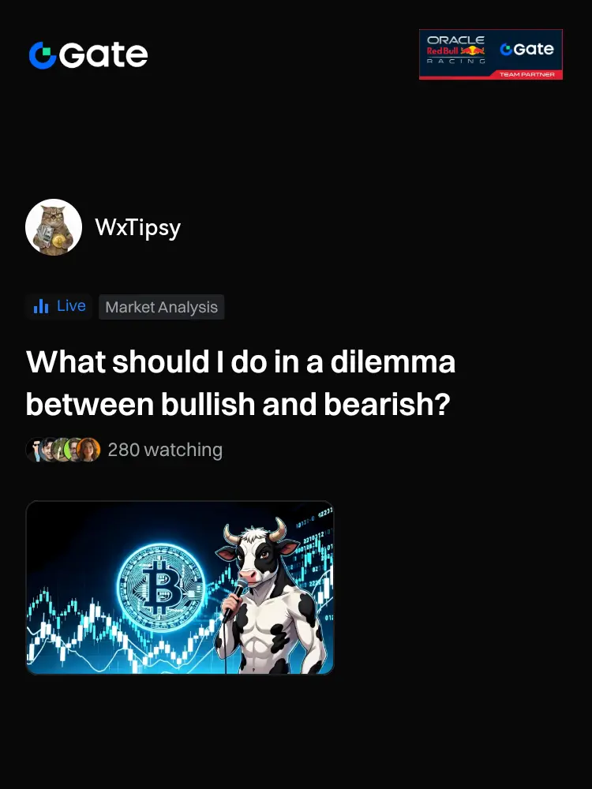Open the Oracle Red Bull Racing logo
The width and height of the screenshot is (592, 789).
coord(455,50)
